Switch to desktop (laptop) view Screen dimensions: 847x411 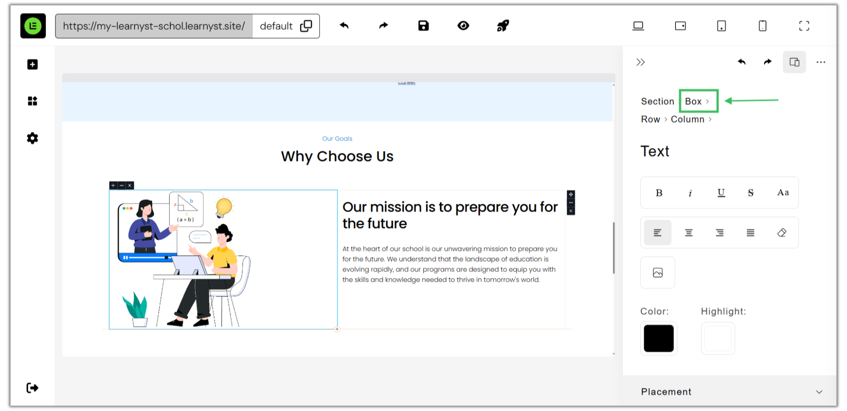point(638,26)
